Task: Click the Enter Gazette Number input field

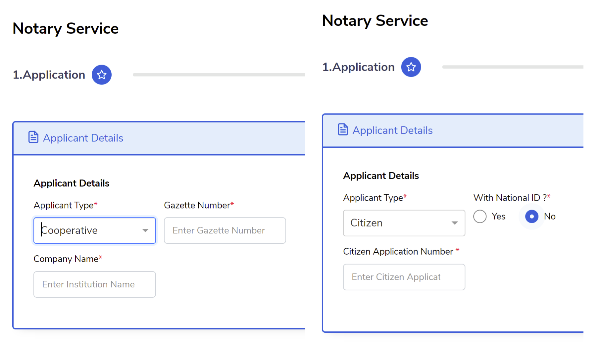Action: [x=225, y=230]
